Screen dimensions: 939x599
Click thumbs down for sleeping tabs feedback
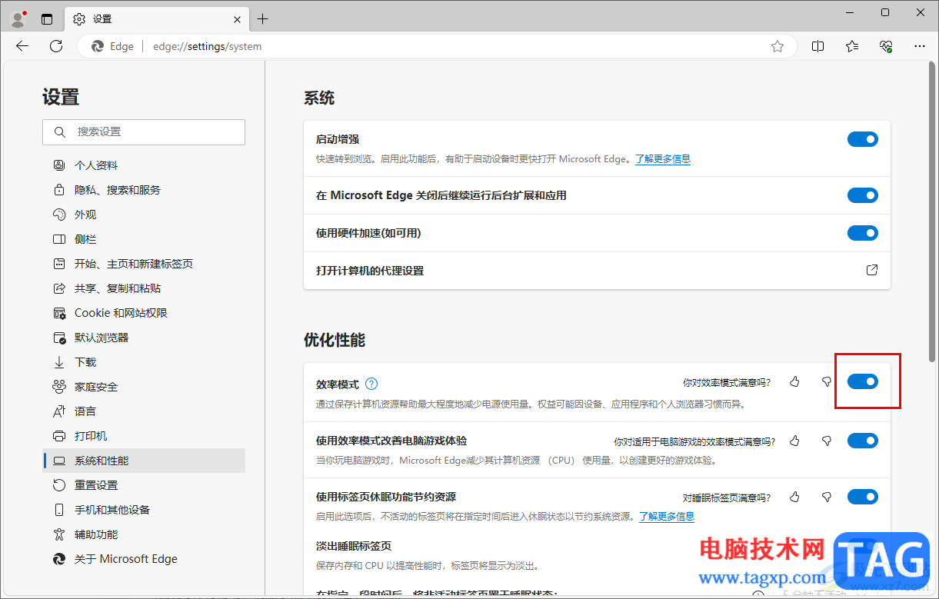pos(827,498)
